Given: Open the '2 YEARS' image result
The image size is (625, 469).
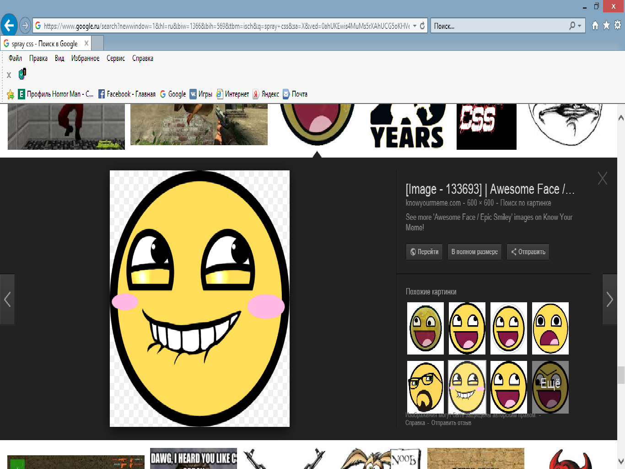Looking at the screenshot, I should pos(408,126).
